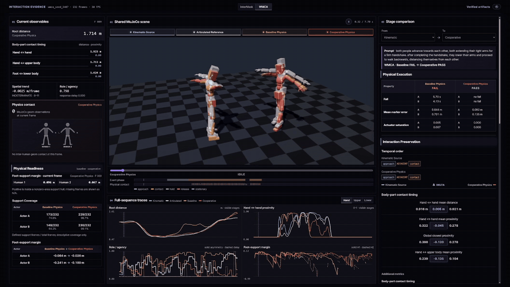Click the Actor A foot-support margin row

point(57,256)
